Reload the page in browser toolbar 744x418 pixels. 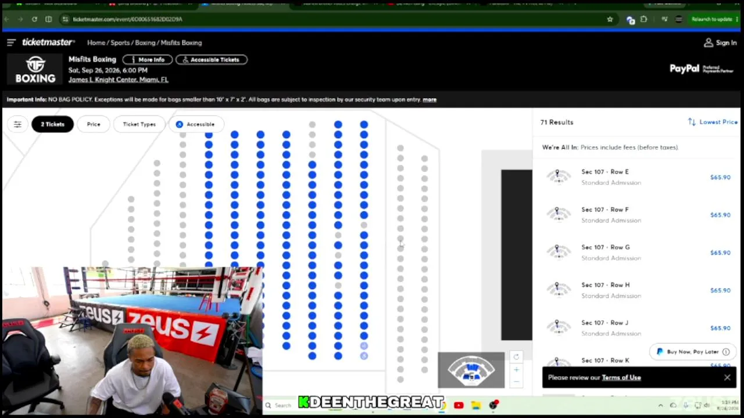click(34, 19)
